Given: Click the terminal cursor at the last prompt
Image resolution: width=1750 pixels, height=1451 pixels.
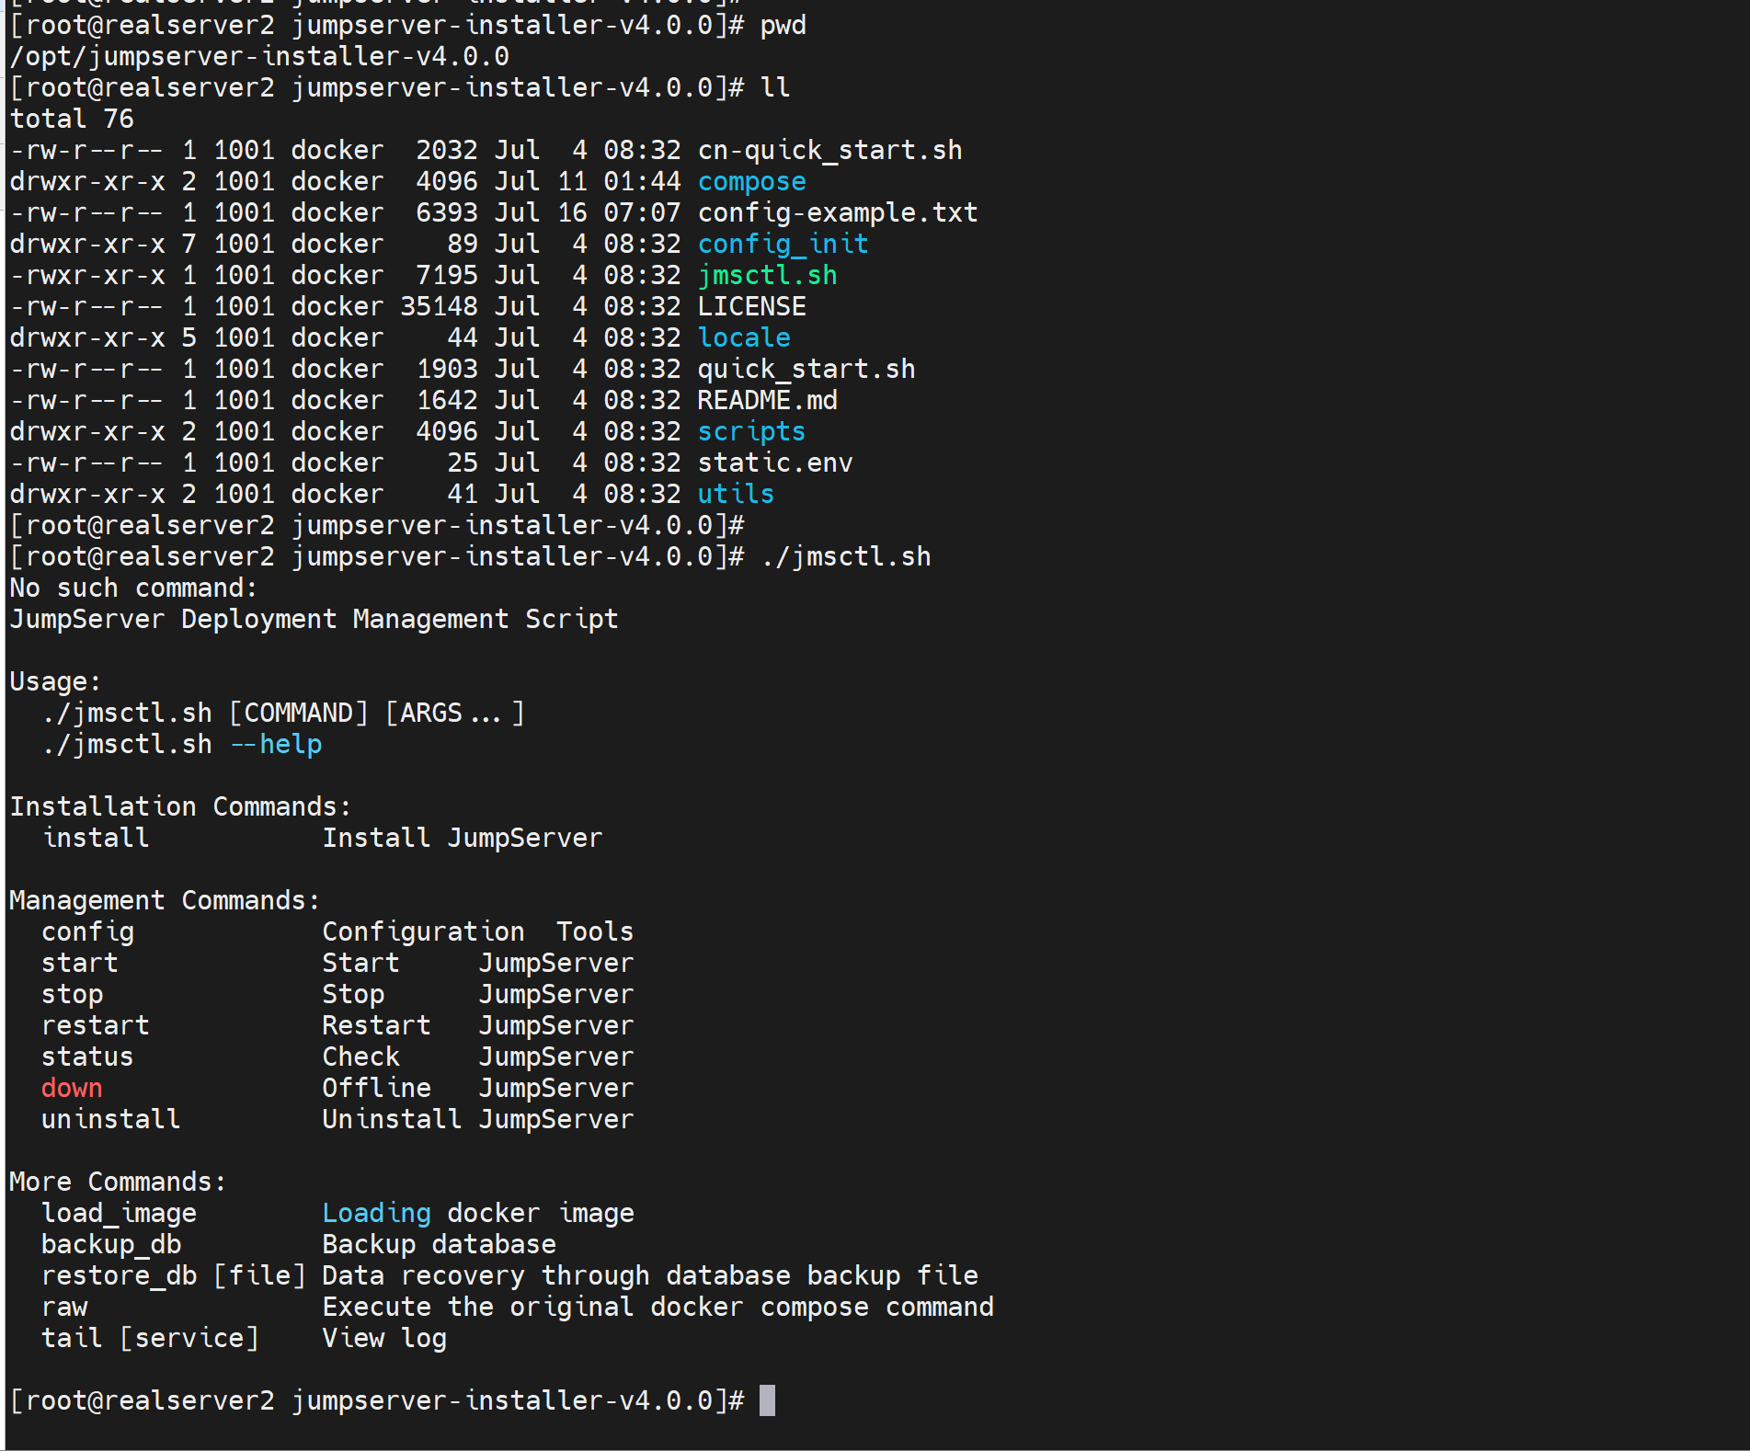Looking at the screenshot, I should point(767,1400).
